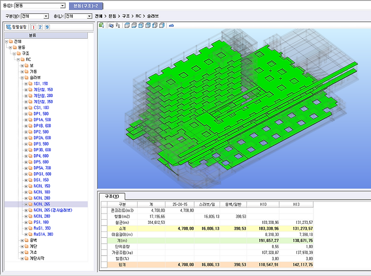Click the 소계 row label
The width and height of the screenshot is (371, 276).
122,229
